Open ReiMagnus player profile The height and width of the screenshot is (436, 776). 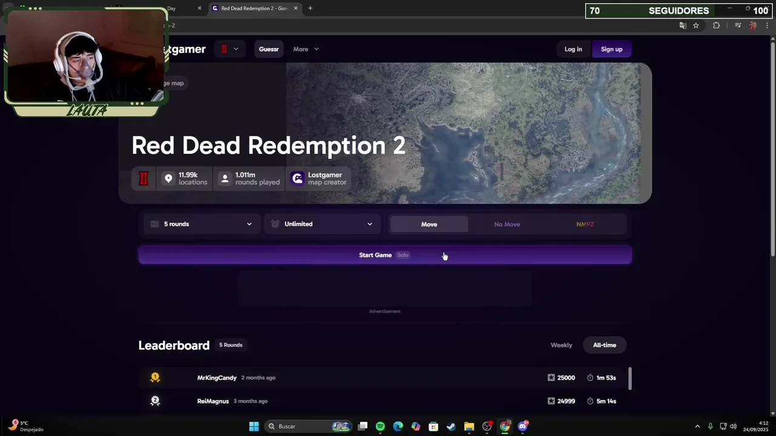[x=213, y=401]
